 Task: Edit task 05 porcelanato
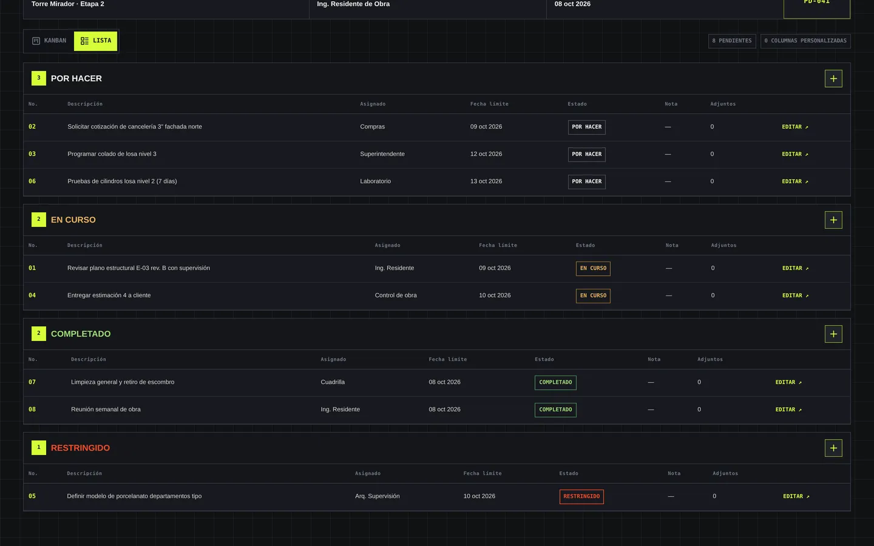(x=796, y=497)
